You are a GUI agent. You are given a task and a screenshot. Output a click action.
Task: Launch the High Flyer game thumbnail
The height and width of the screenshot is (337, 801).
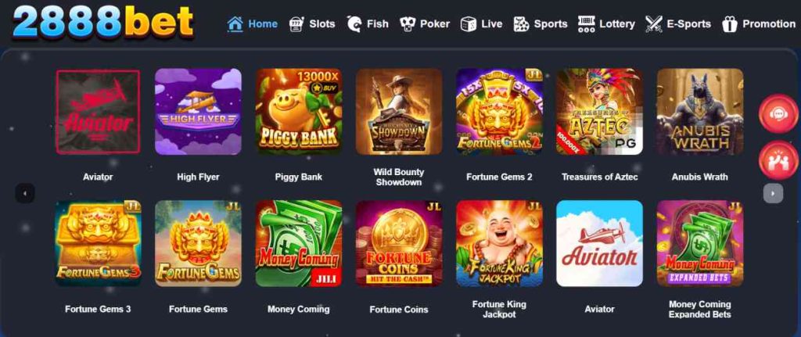coord(198,112)
